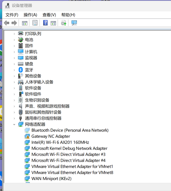Click the fingerprint icon for 生物识别设备
The width and height of the screenshot is (171, 191).
click(20, 100)
